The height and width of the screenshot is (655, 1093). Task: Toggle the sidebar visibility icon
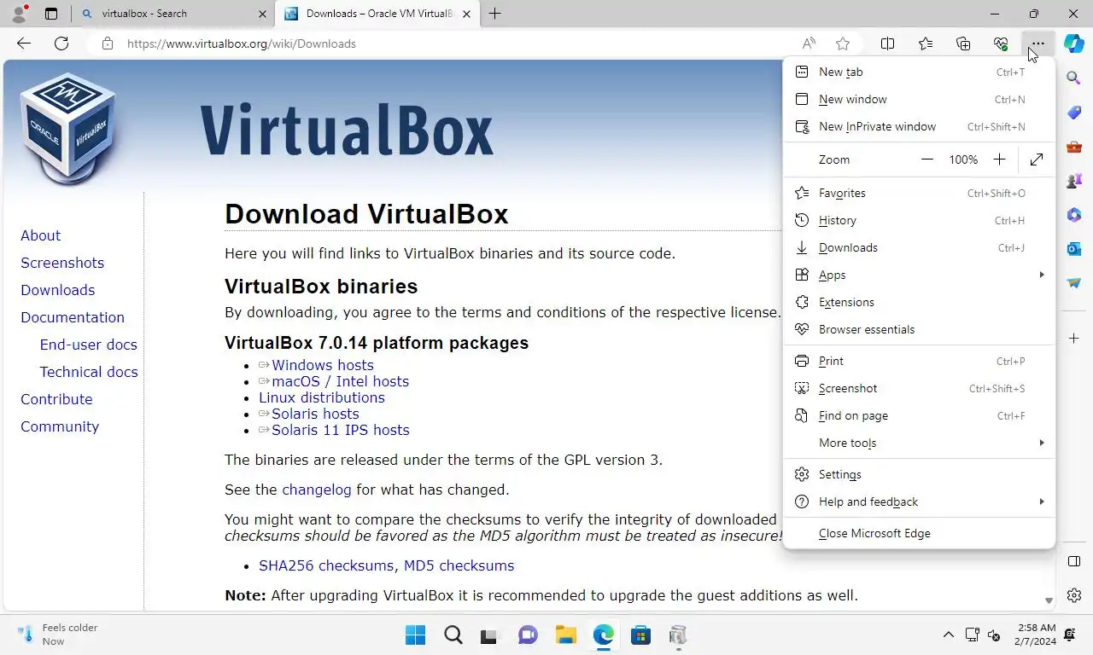click(x=1074, y=561)
